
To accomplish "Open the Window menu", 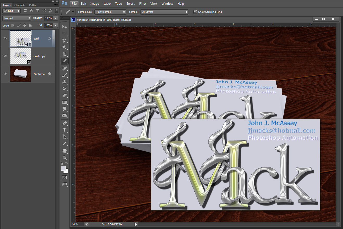I will click(167, 4).
